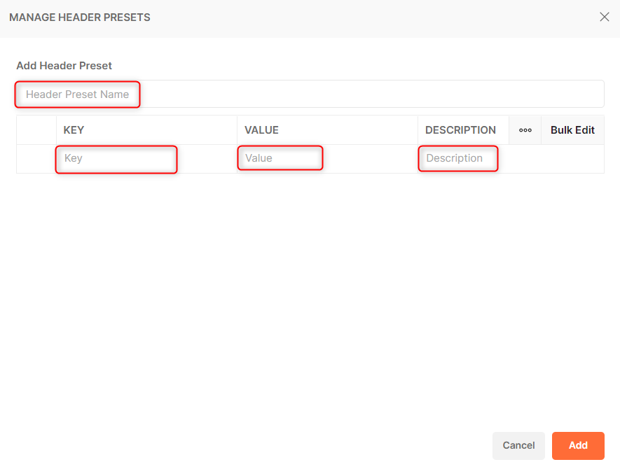Click the Add Header Preset heading
The width and height of the screenshot is (620, 476).
[64, 65]
